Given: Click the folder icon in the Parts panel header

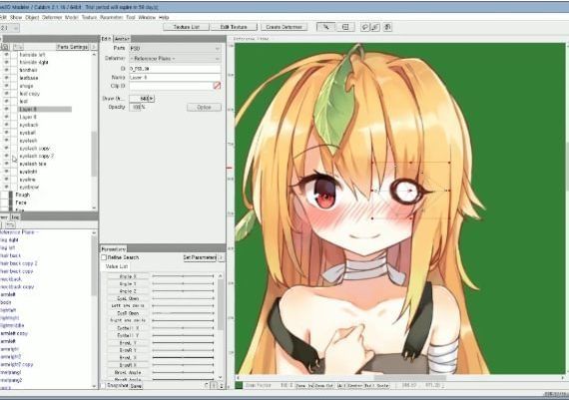Looking at the screenshot, I should click(x=18, y=47).
